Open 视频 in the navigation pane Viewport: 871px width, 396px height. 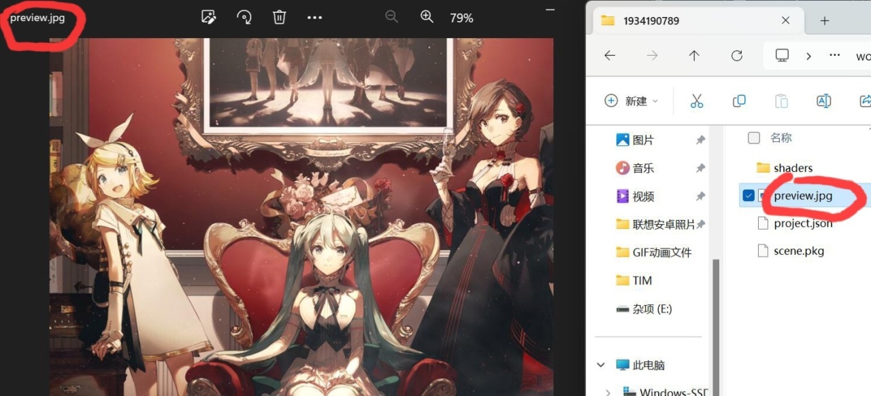[x=643, y=196]
